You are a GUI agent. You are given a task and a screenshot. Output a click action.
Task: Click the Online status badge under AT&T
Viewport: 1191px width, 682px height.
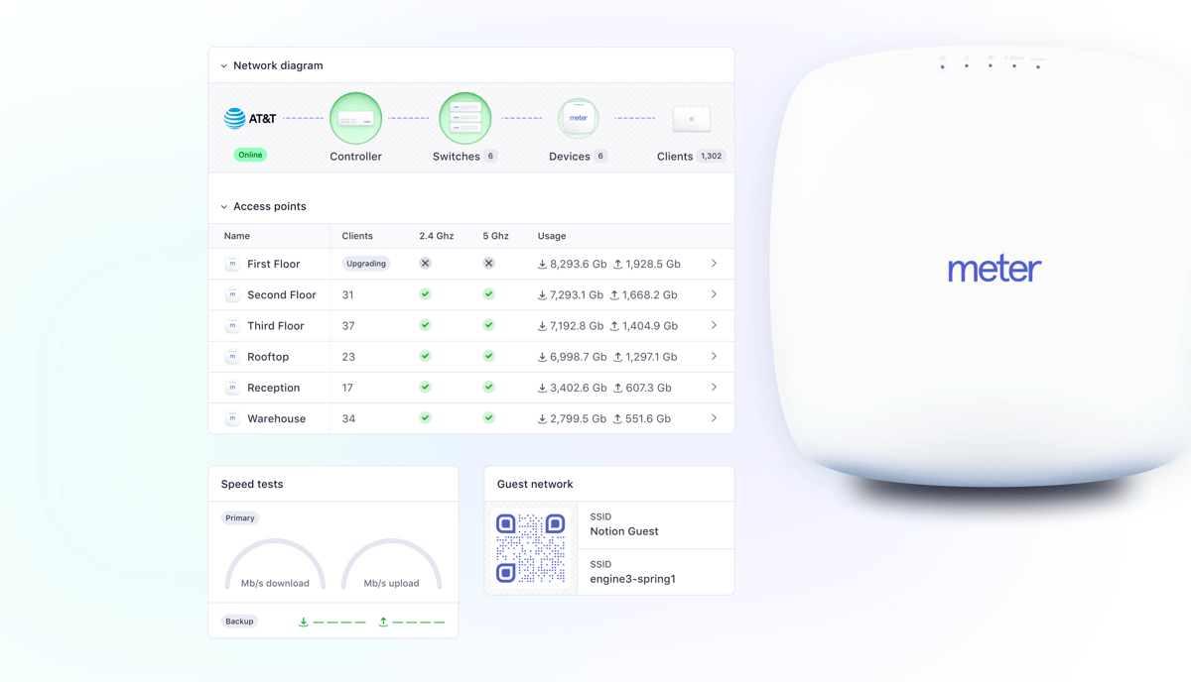(x=250, y=155)
